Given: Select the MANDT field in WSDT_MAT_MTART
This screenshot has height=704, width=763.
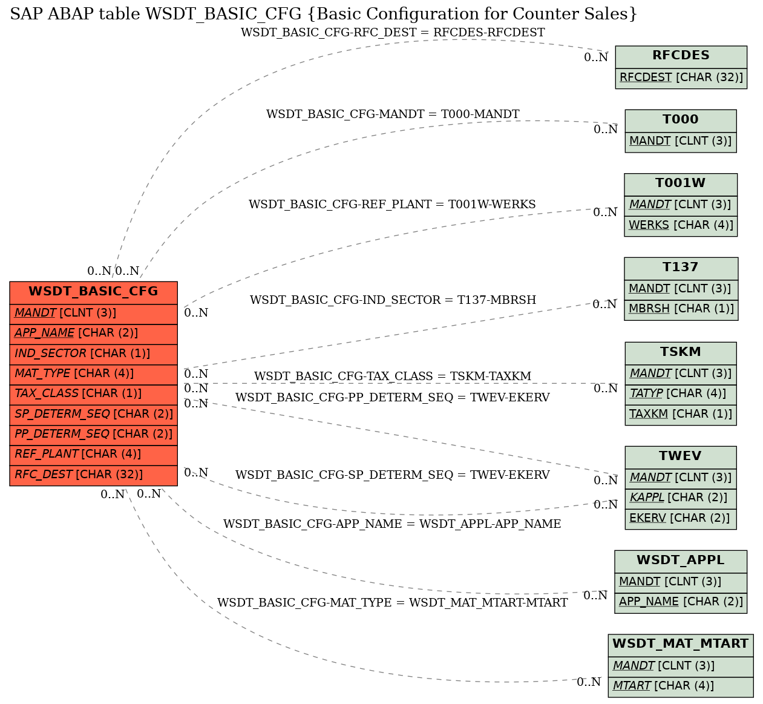Looking at the screenshot, I should (681, 666).
